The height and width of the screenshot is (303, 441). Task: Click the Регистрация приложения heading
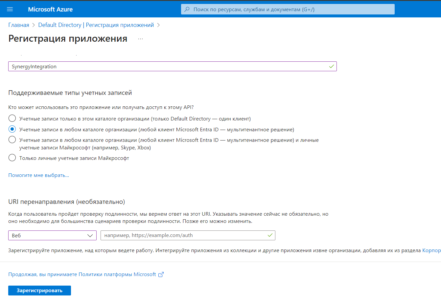pos(68,38)
